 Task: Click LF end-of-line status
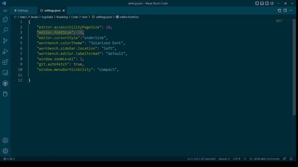click(x=245, y=159)
